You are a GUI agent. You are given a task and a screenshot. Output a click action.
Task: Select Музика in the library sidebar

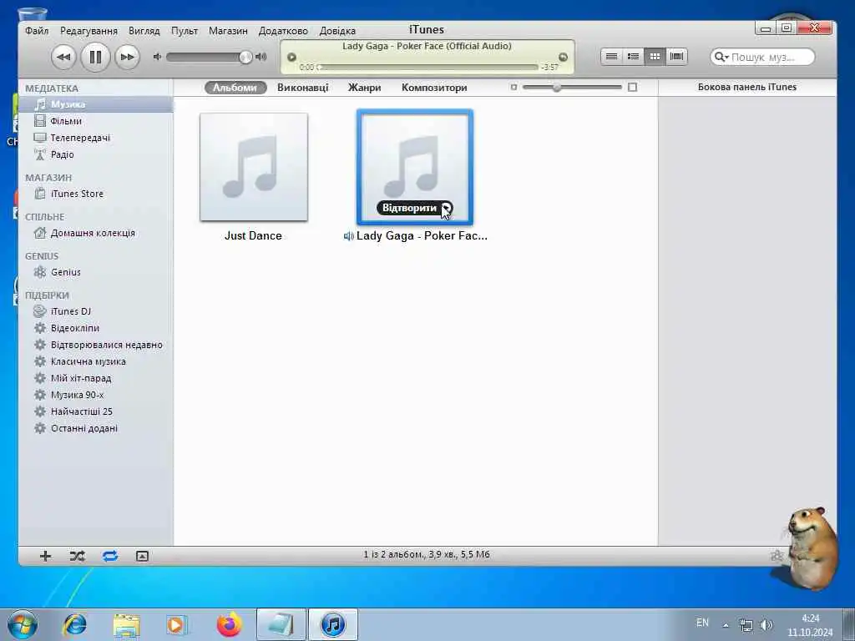coord(96,104)
